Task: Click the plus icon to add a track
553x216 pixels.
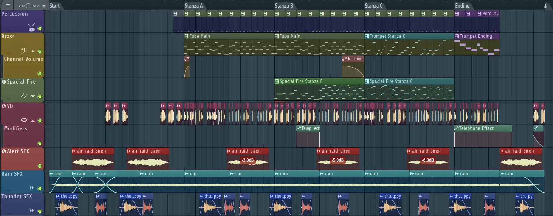Action: (x=8, y=5)
